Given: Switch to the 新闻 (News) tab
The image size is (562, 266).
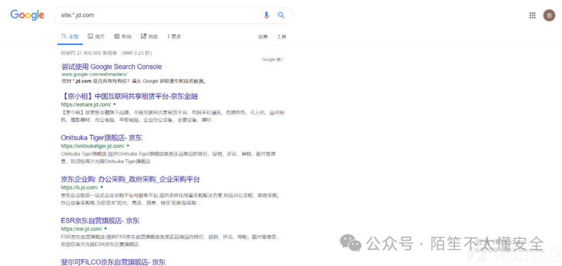Looking at the screenshot, I should (123, 36).
